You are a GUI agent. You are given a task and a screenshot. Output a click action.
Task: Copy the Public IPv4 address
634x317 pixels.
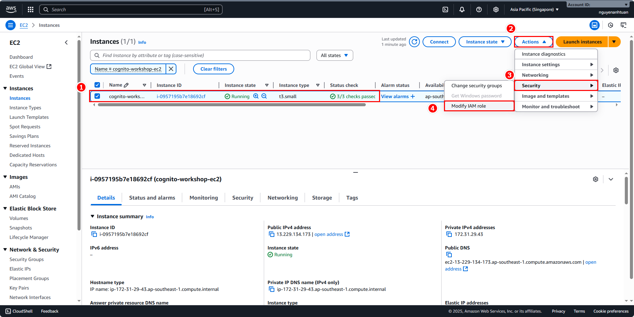pos(271,234)
